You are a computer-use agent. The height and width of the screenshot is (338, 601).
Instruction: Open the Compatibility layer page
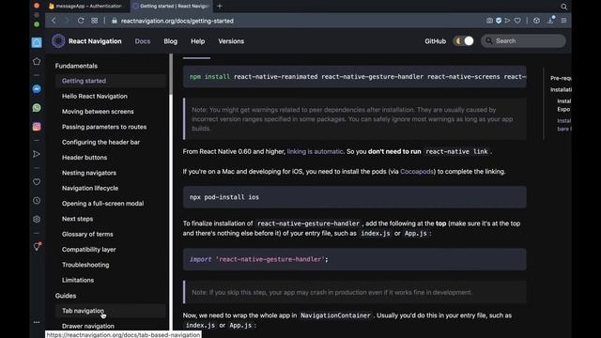tap(89, 250)
